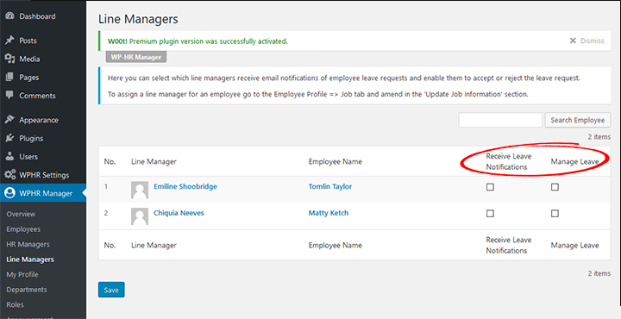Click the Media library icon
Viewport: 621px width, 319px height.
(x=9, y=59)
